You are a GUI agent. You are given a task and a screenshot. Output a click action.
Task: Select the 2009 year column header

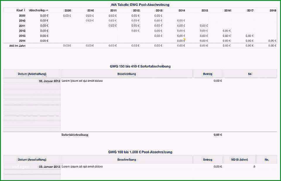pos(68,11)
